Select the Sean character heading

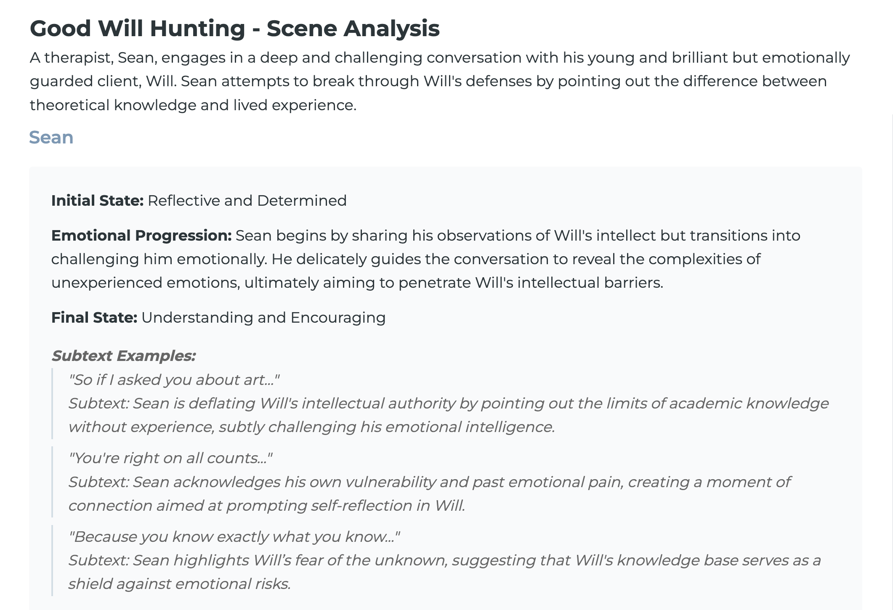click(51, 138)
